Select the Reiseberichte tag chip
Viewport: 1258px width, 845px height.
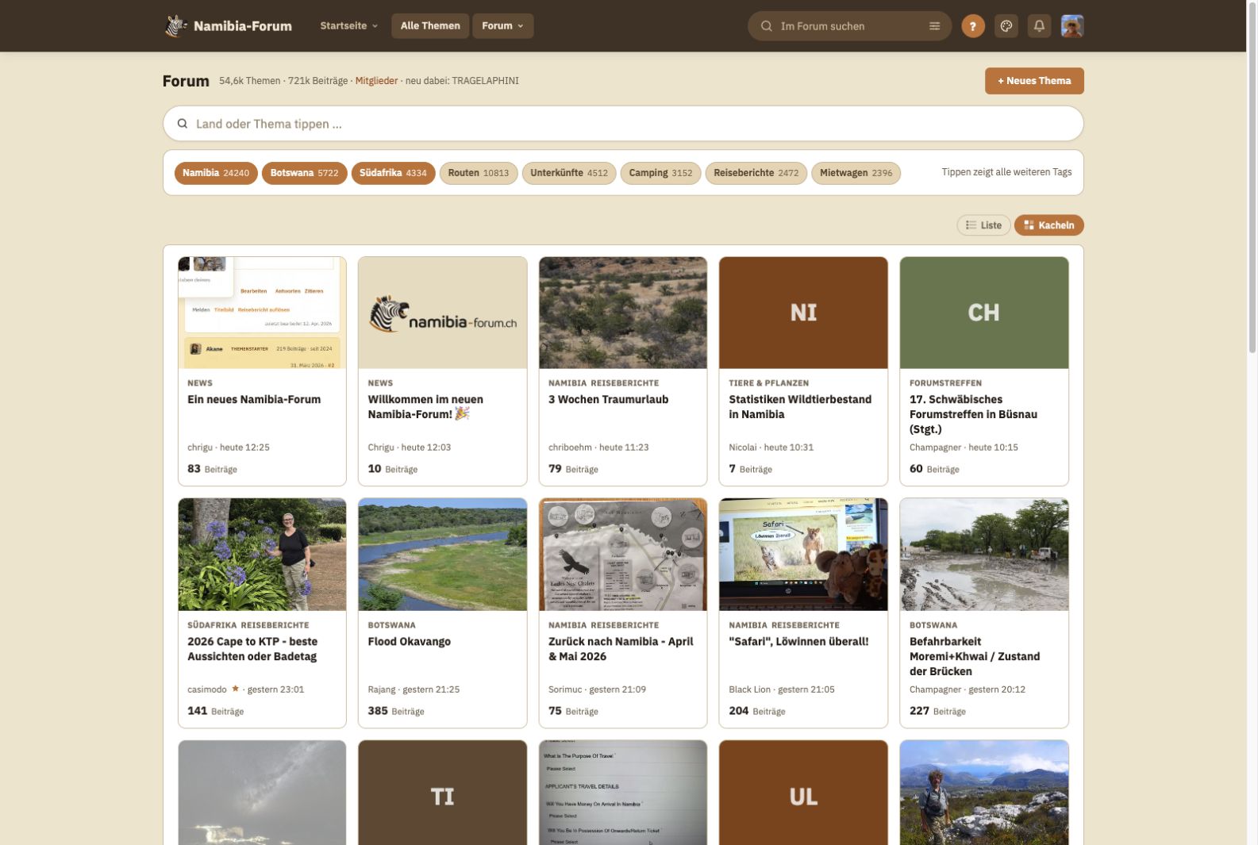point(756,173)
